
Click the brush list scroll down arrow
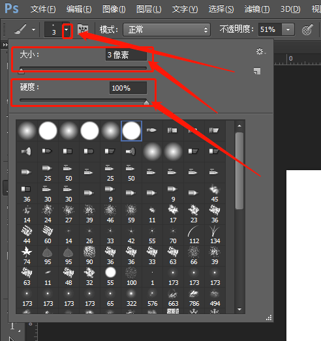click(x=239, y=309)
